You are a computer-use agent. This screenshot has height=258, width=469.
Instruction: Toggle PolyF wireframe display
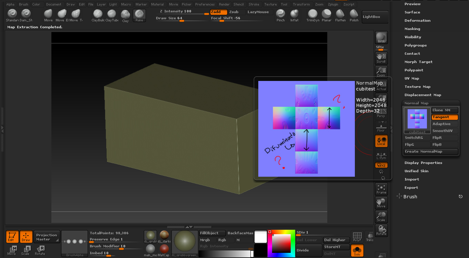click(x=357, y=237)
